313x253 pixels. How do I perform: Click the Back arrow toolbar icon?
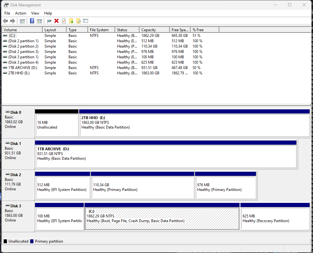point(5,21)
